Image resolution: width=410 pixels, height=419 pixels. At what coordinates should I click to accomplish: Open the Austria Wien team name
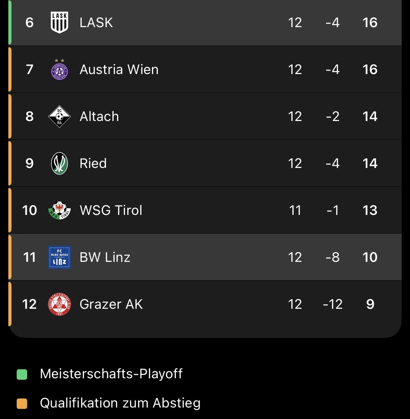click(x=119, y=70)
